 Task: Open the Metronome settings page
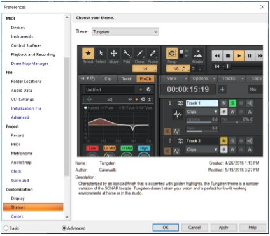point(22,153)
